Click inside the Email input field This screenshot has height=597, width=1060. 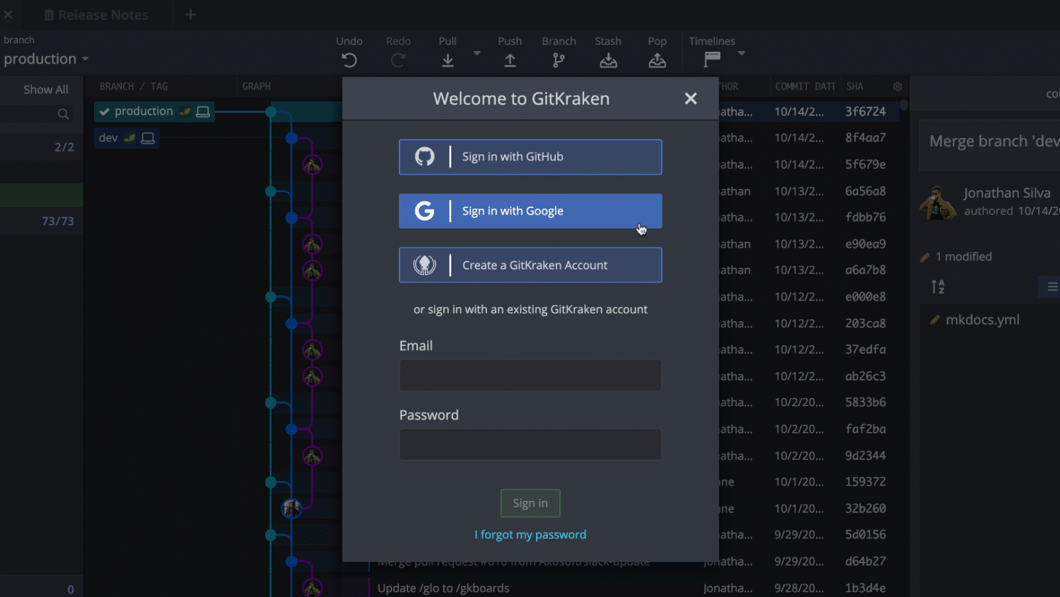530,375
